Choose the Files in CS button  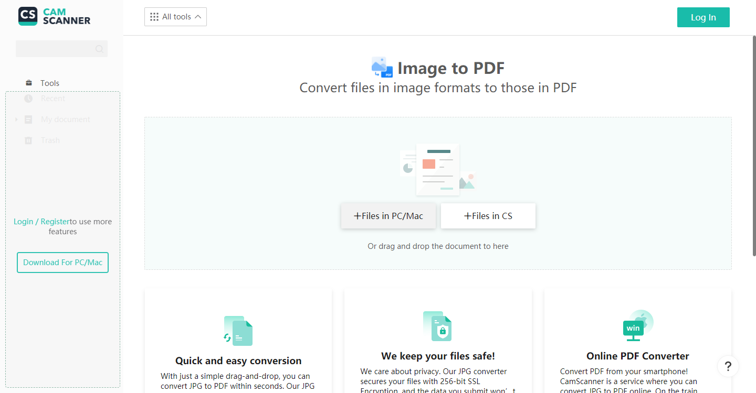coord(488,216)
